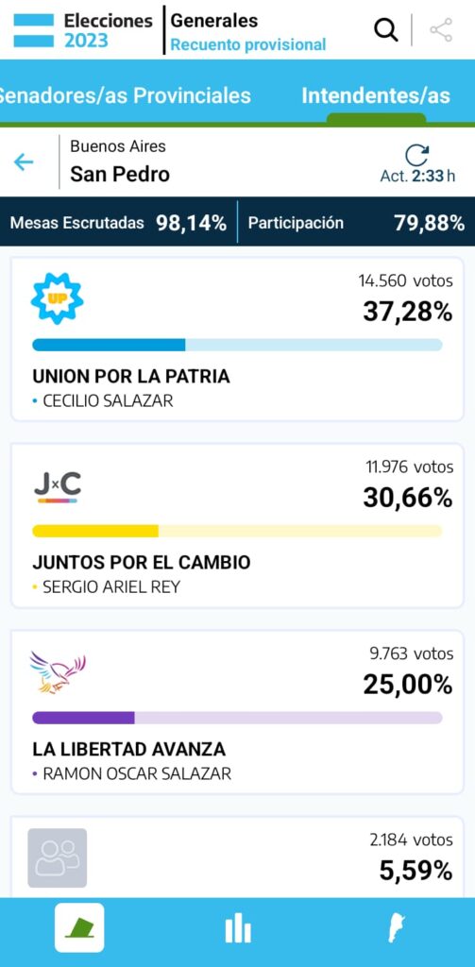Tap the gray placeholder group icon

click(58, 857)
